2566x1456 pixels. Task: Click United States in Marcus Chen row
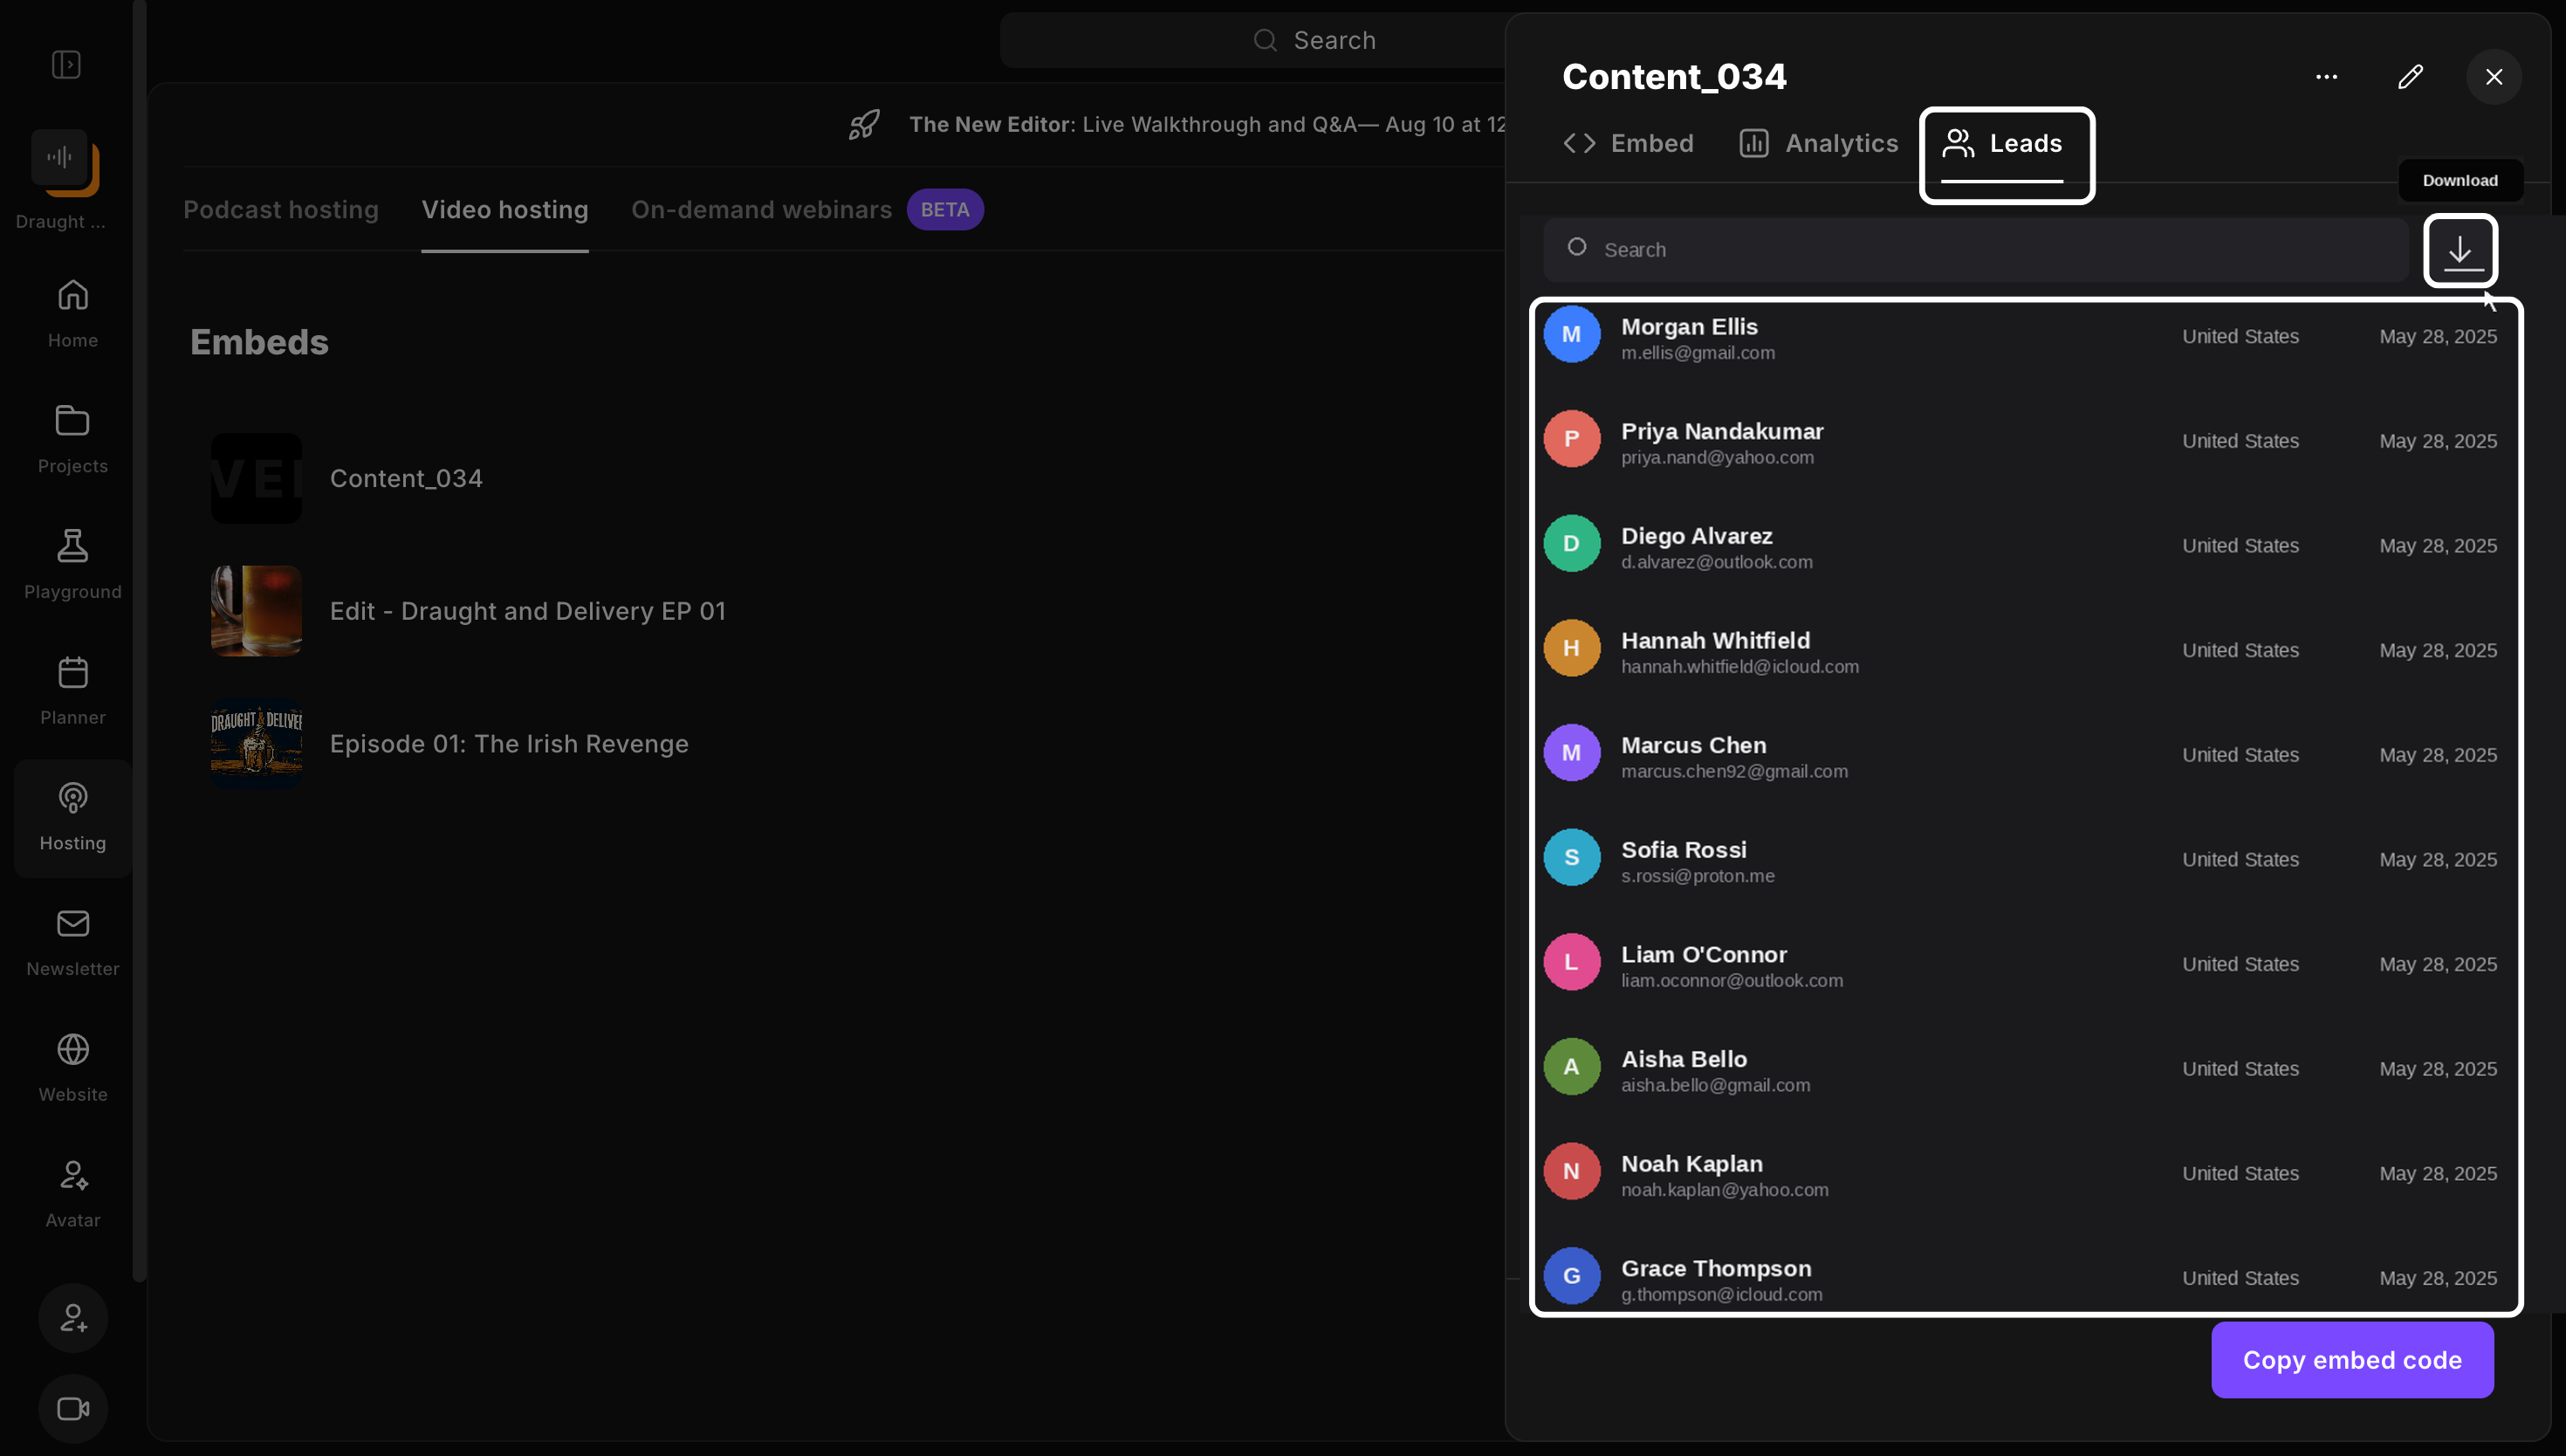[2240, 755]
